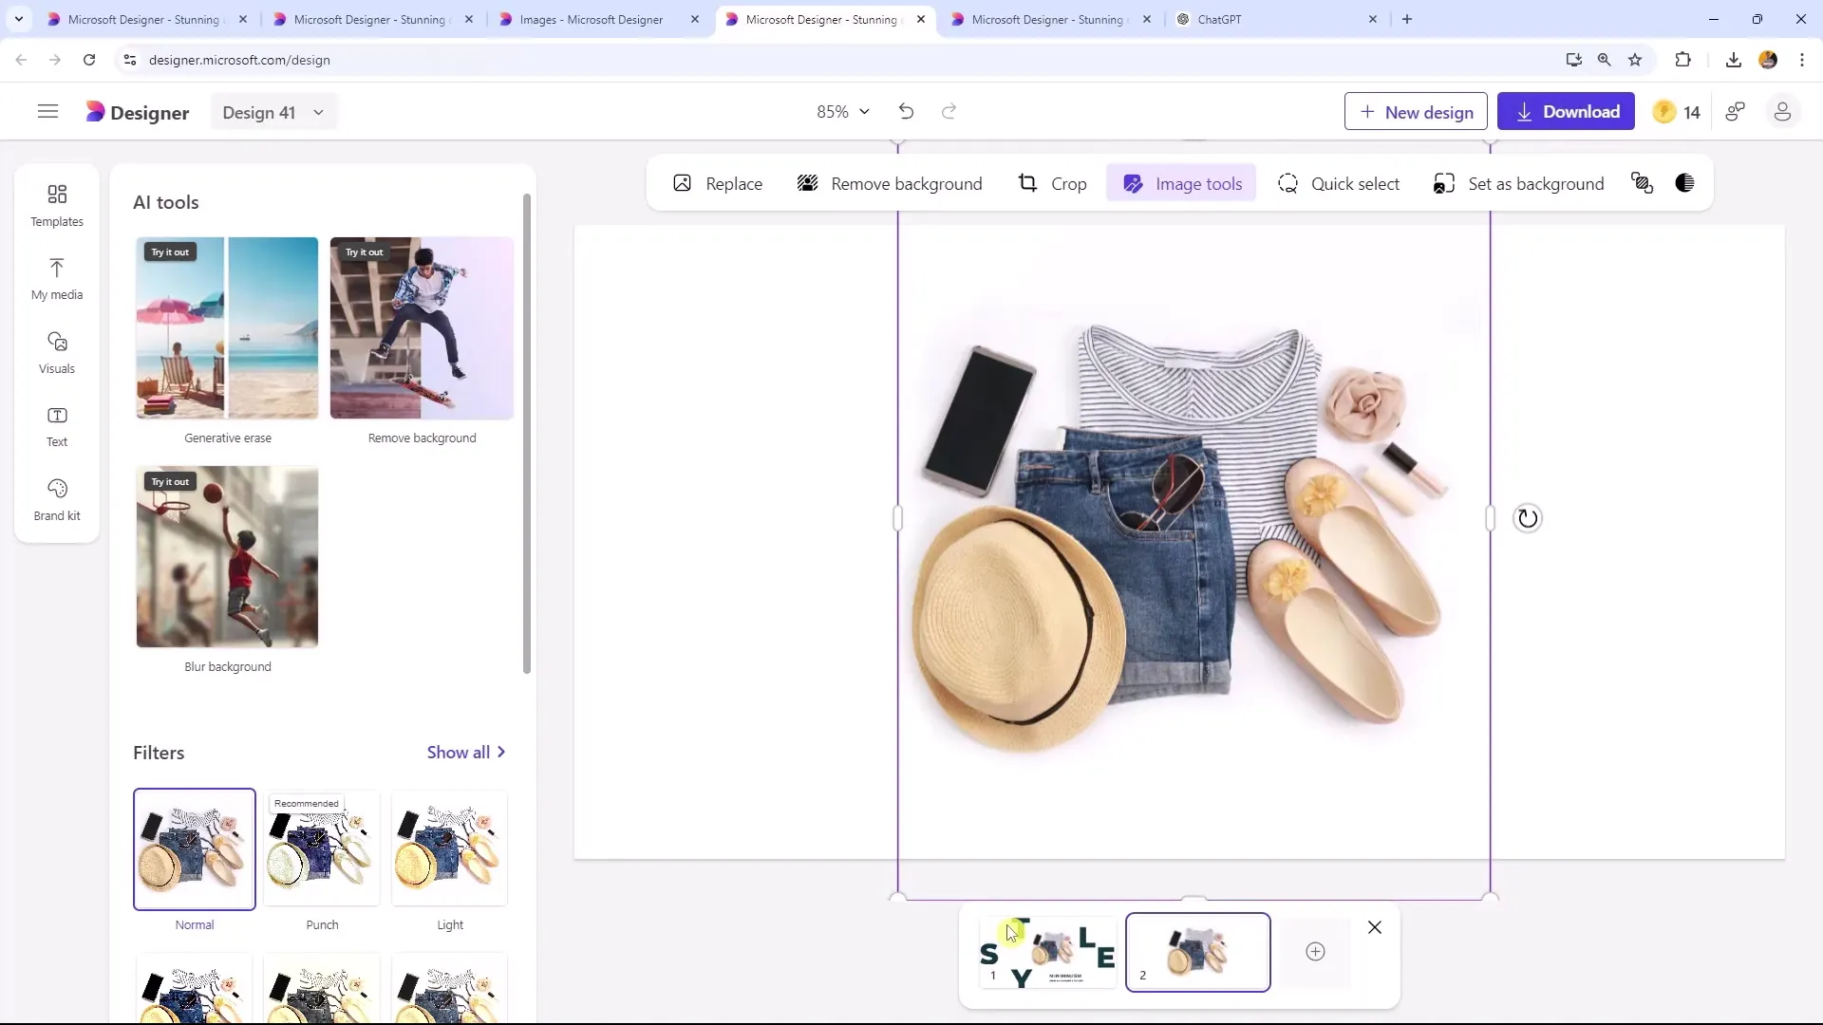Click the Replace tool icon
Viewport: 1823px width, 1025px height.
pyautogui.click(x=684, y=184)
